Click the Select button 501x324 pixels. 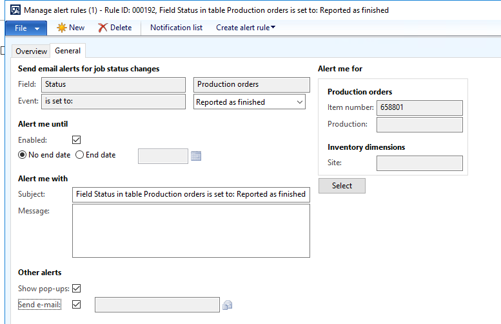pyautogui.click(x=342, y=186)
